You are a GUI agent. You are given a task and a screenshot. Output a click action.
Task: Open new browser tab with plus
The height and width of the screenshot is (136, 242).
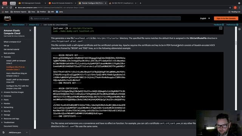coord(140,3)
